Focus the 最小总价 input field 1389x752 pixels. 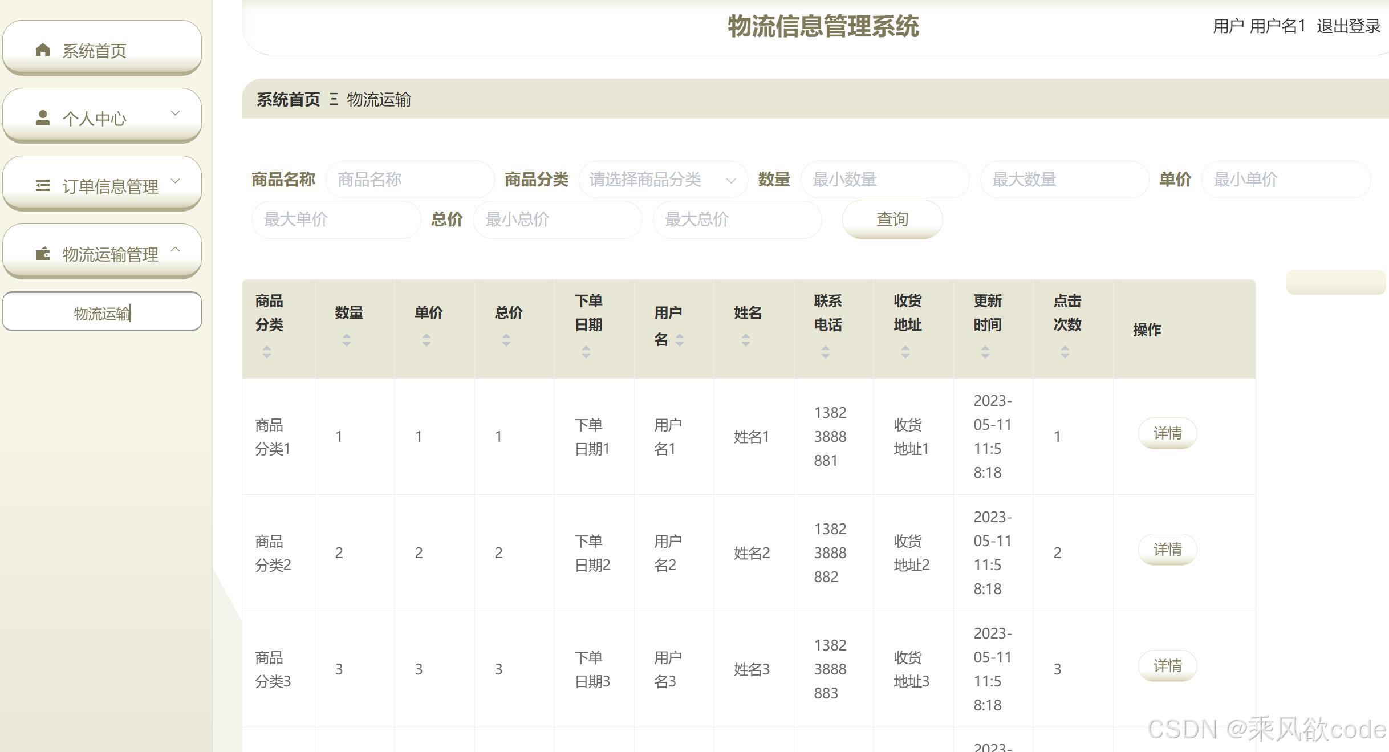tap(557, 219)
